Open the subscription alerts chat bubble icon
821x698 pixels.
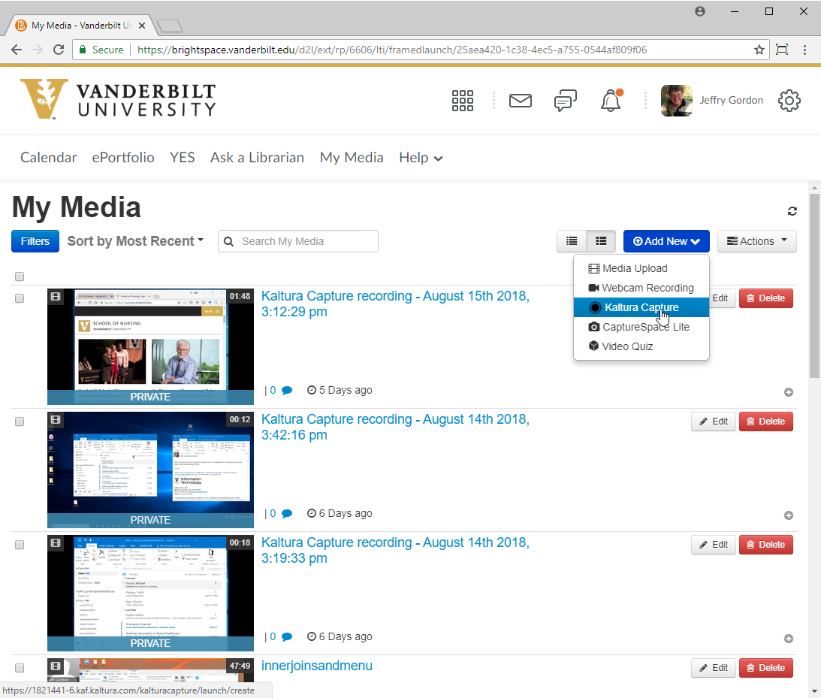[x=566, y=101]
